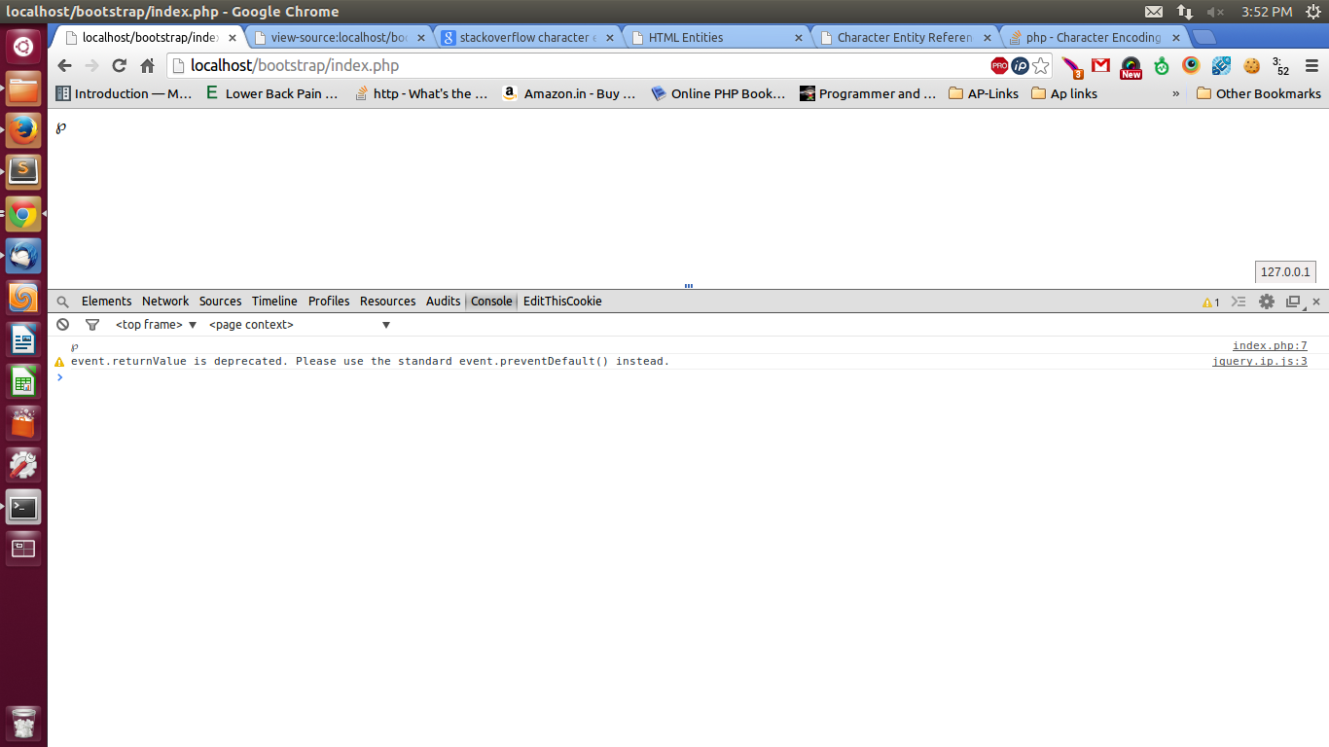Open the blue iP address extension icon
1329x747 pixels.
[x=1020, y=65]
